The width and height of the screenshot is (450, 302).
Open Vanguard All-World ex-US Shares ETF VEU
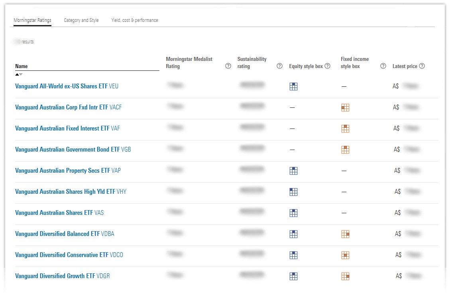67,86
